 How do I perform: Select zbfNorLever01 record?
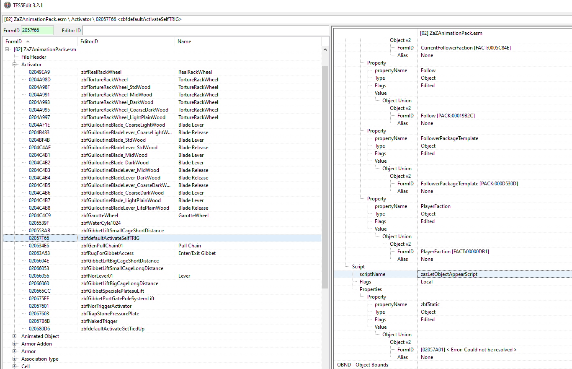[x=162, y=276]
